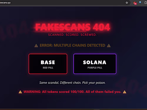Image resolution: width=147 pixels, height=110 pixels.
Task: Click warning triangle left of WARNING line
Action: point(20,92)
